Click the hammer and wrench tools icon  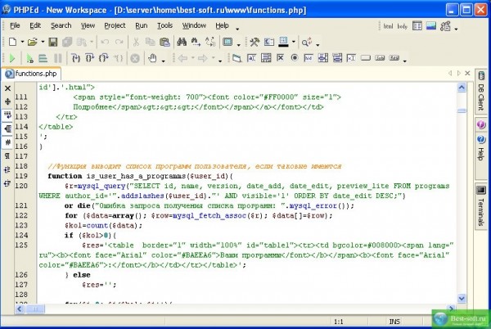[255, 42]
